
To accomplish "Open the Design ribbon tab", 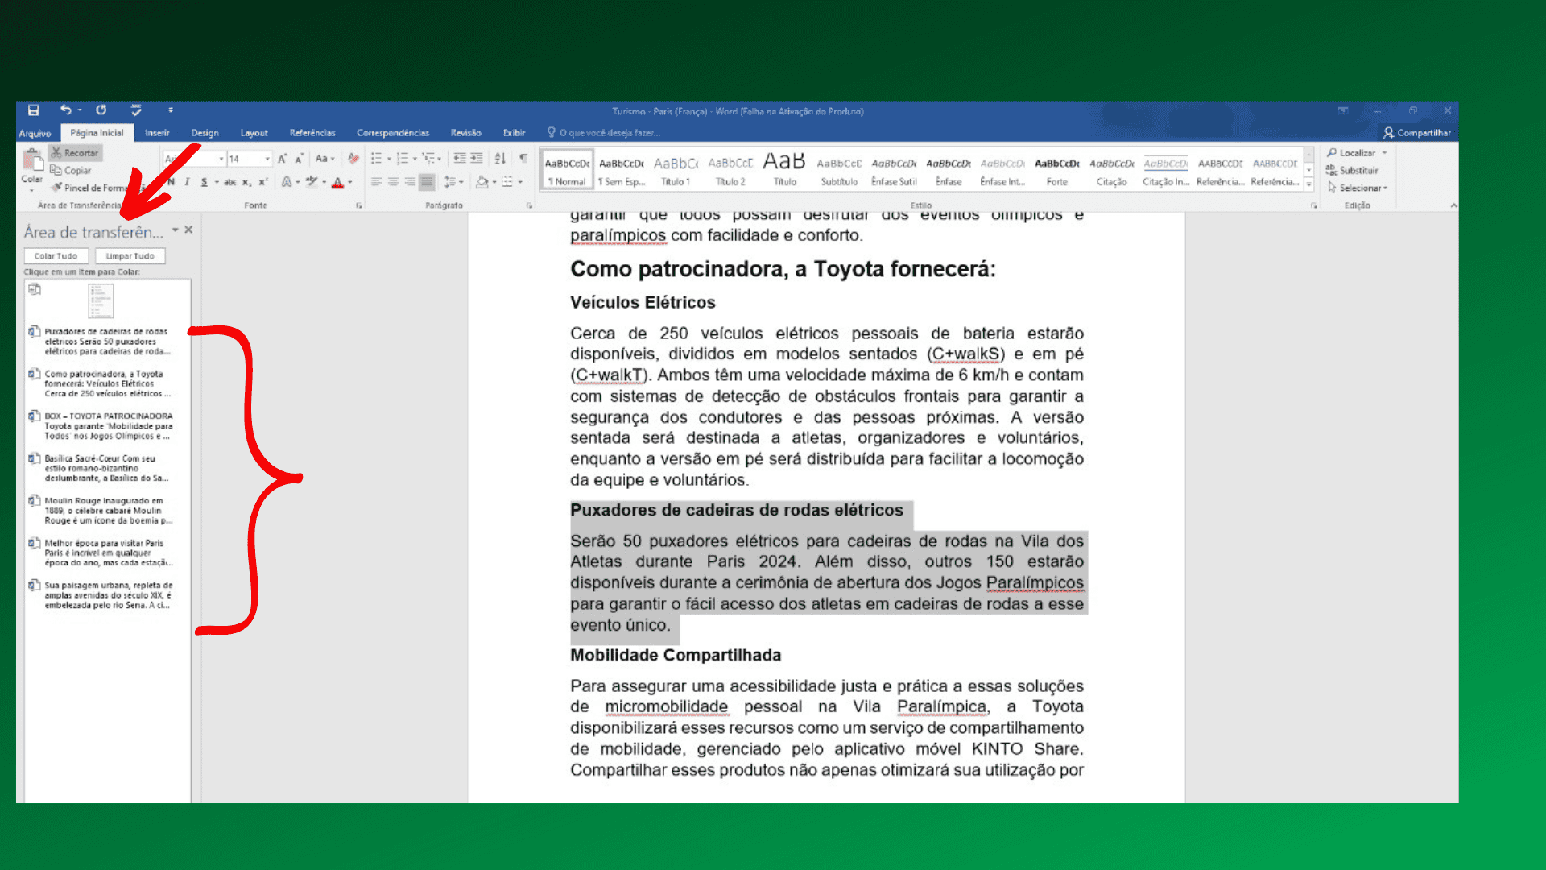I will (x=205, y=132).
